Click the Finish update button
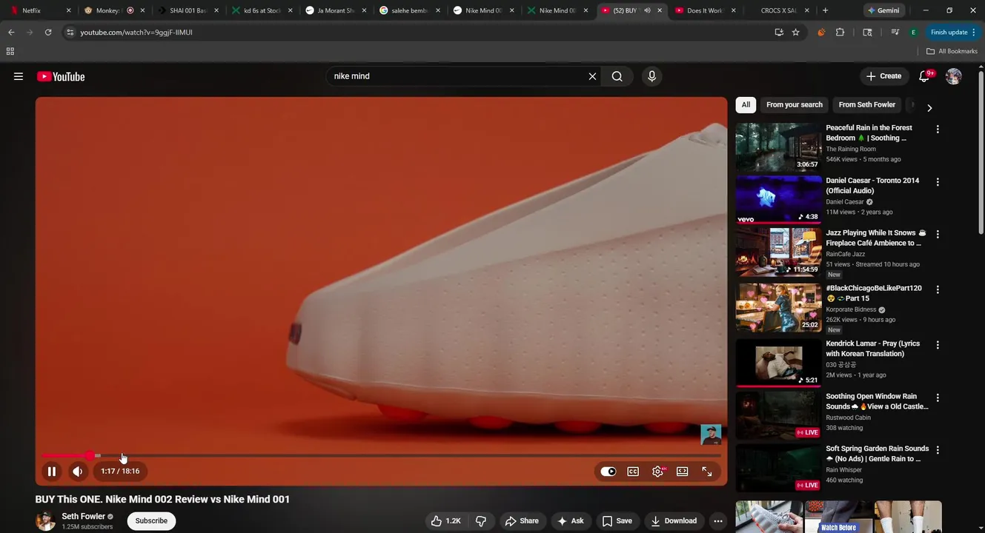 point(954,33)
